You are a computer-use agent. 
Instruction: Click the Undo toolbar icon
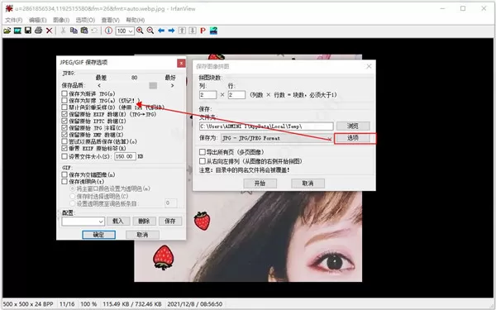pos(94,31)
